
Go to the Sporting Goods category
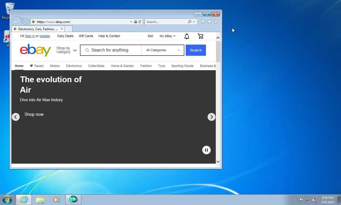[x=182, y=66]
